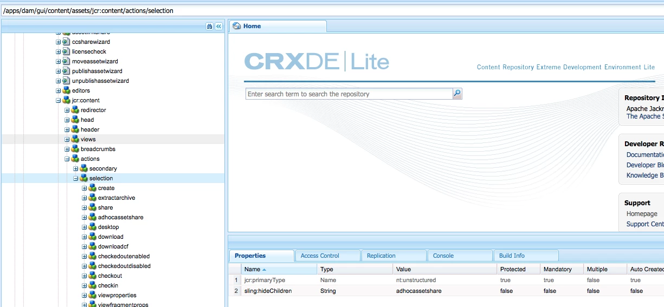Click the adhocassetshare value cell
The width and height of the screenshot is (664, 307).
click(445, 291)
